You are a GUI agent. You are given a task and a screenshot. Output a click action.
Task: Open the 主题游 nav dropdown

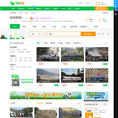pyautogui.click(x=56, y=9)
